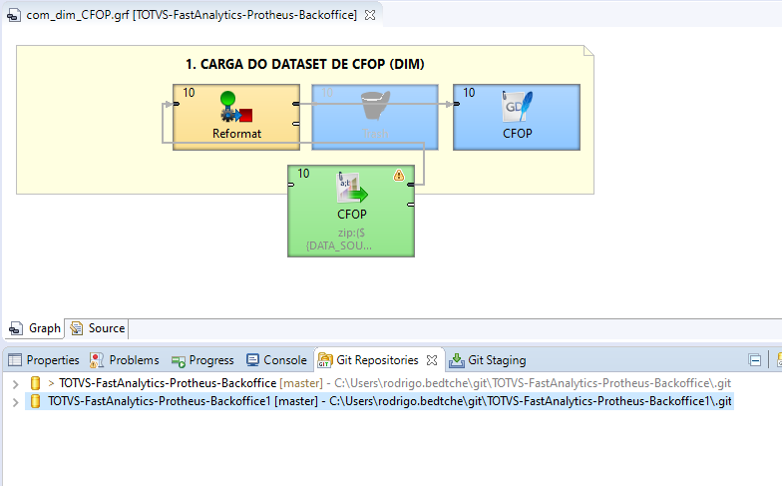Switch to the Source view tab
Viewport: 782px width, 486px height.
(97, 328)
